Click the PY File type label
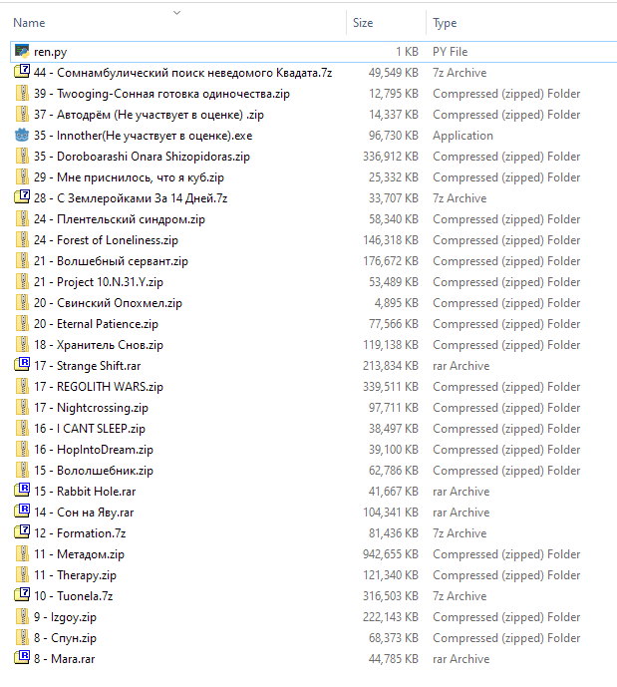Viewport: 617px width, 687px height. pyautogui.click(x=451, y=52)
